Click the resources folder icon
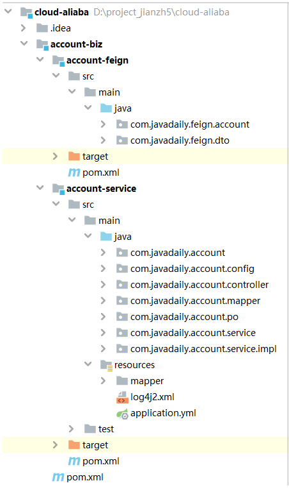 (x=106, y=366)
